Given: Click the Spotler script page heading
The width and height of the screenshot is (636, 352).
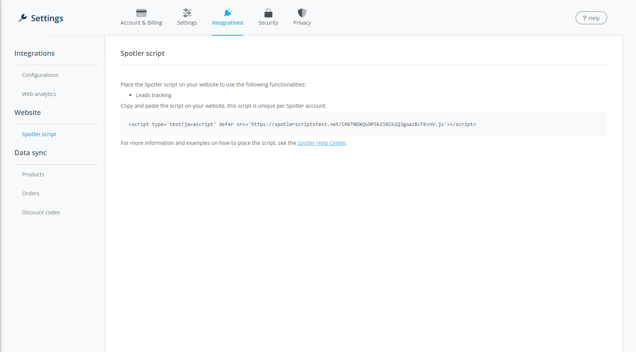Looking at the screenshot, I should 143,53.
